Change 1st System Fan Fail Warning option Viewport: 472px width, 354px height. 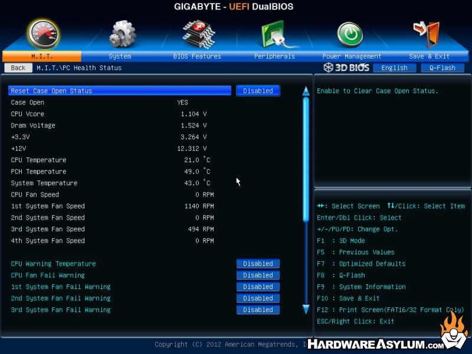(x=258, y=287)
